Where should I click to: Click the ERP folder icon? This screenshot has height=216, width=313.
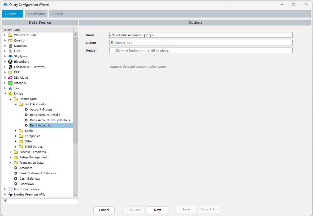tap(10, 72)
